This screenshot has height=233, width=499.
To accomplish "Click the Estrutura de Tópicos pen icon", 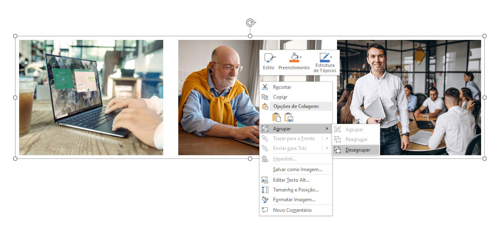I will pyautogui.click(x=324, y=57).
